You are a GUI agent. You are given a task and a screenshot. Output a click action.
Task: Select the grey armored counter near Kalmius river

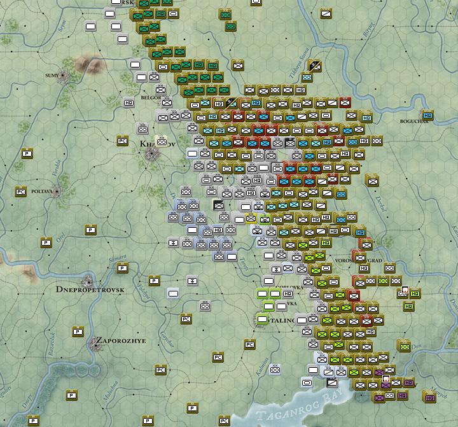(x=275, y=370)
